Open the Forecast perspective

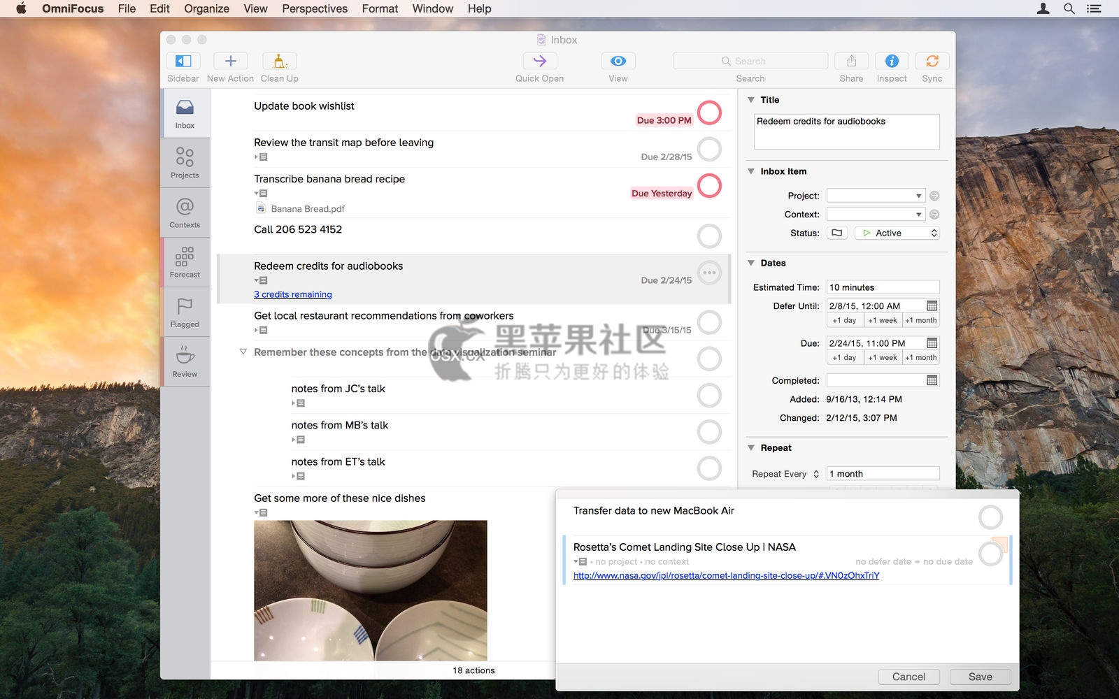point(185,262)
